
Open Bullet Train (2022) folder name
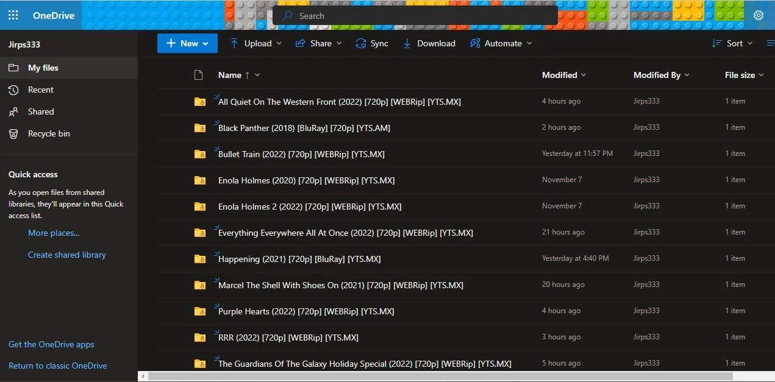point(301,154)
